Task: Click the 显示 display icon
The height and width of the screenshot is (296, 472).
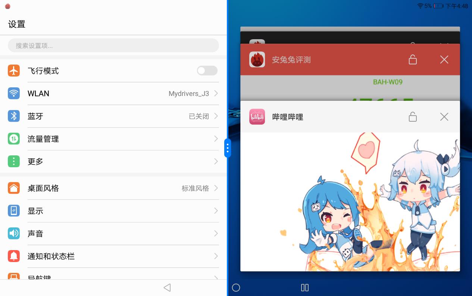Action: 14,211
